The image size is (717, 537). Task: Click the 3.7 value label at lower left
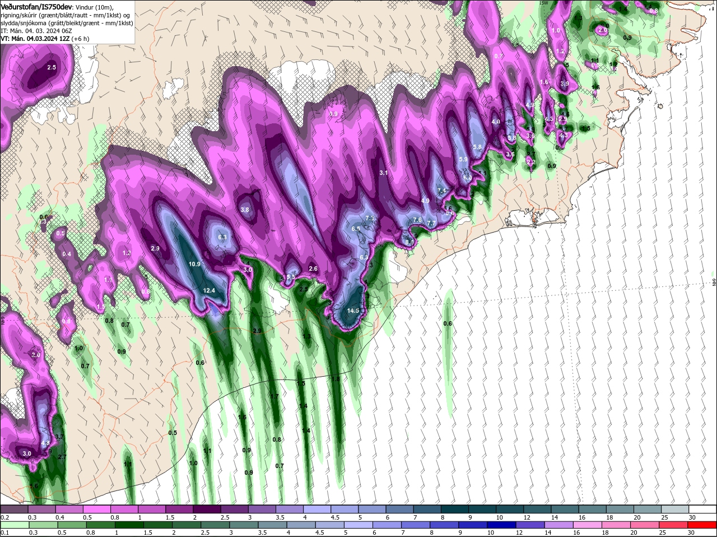tap(59, 437)
